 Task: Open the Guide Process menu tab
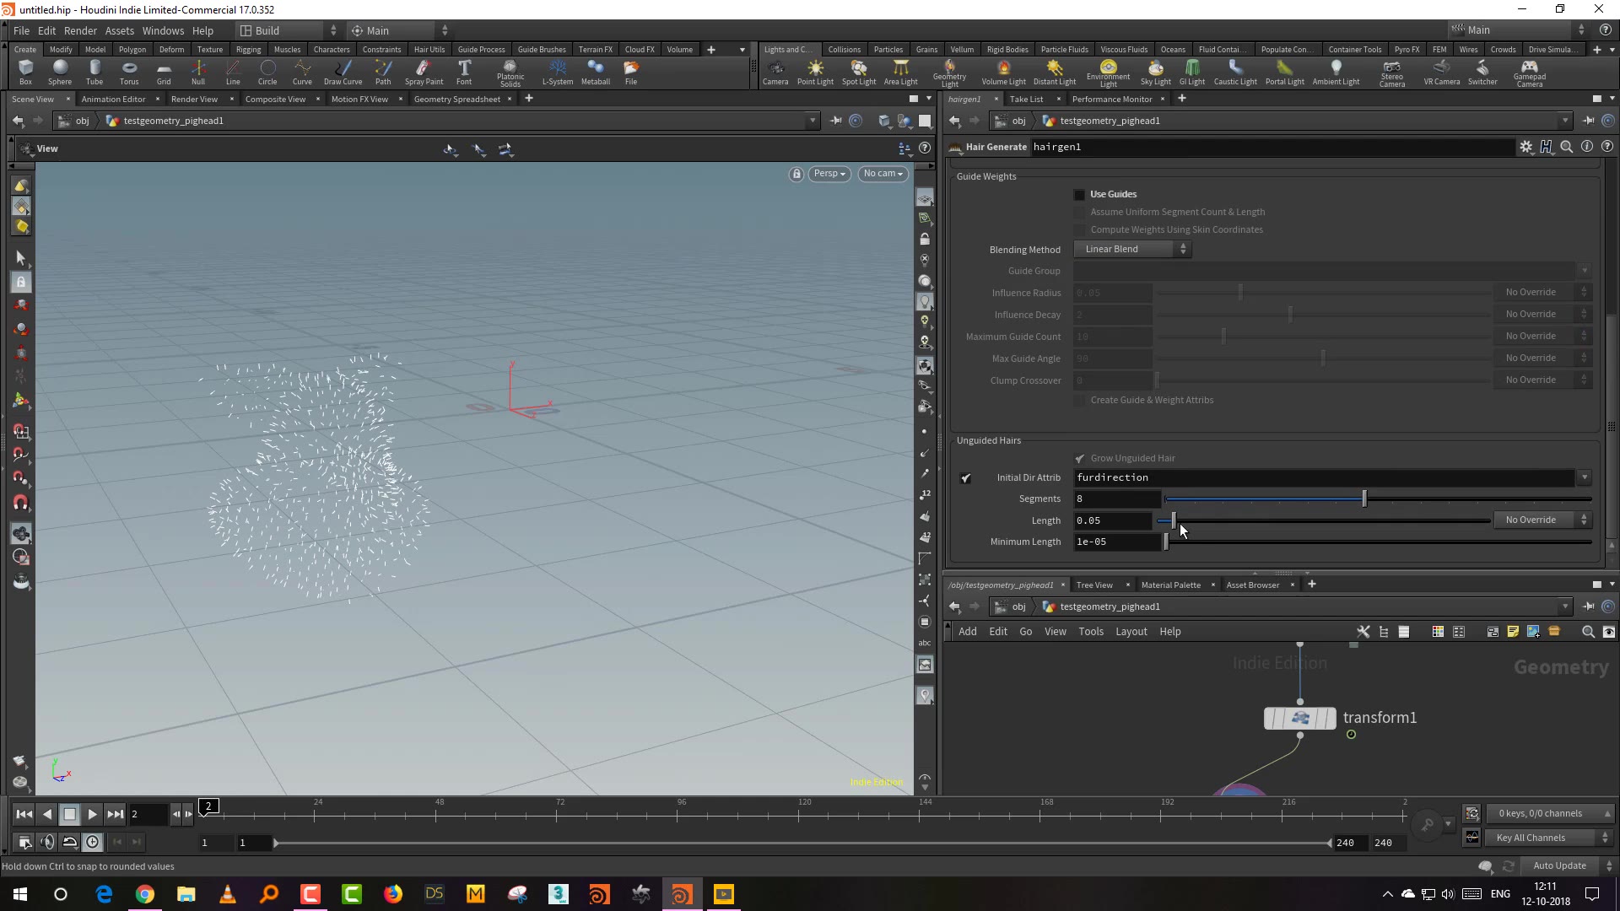coord(481,48)
